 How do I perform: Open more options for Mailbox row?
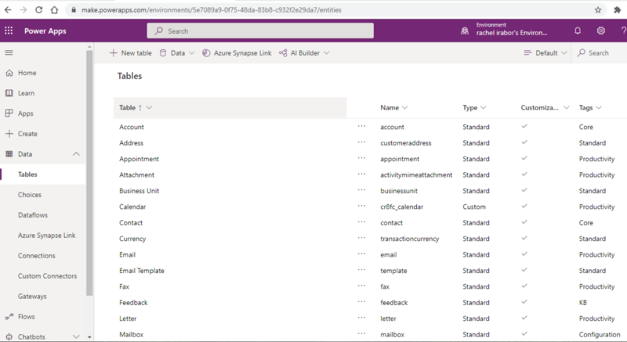(361, 334)
